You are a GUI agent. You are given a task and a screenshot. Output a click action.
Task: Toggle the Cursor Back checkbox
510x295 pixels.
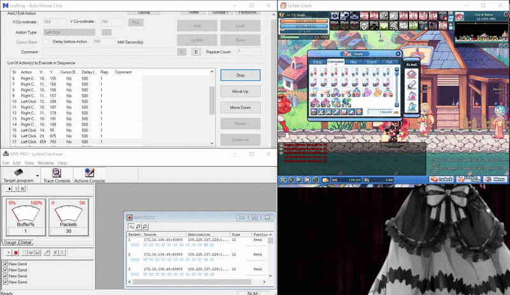[46, 42]
